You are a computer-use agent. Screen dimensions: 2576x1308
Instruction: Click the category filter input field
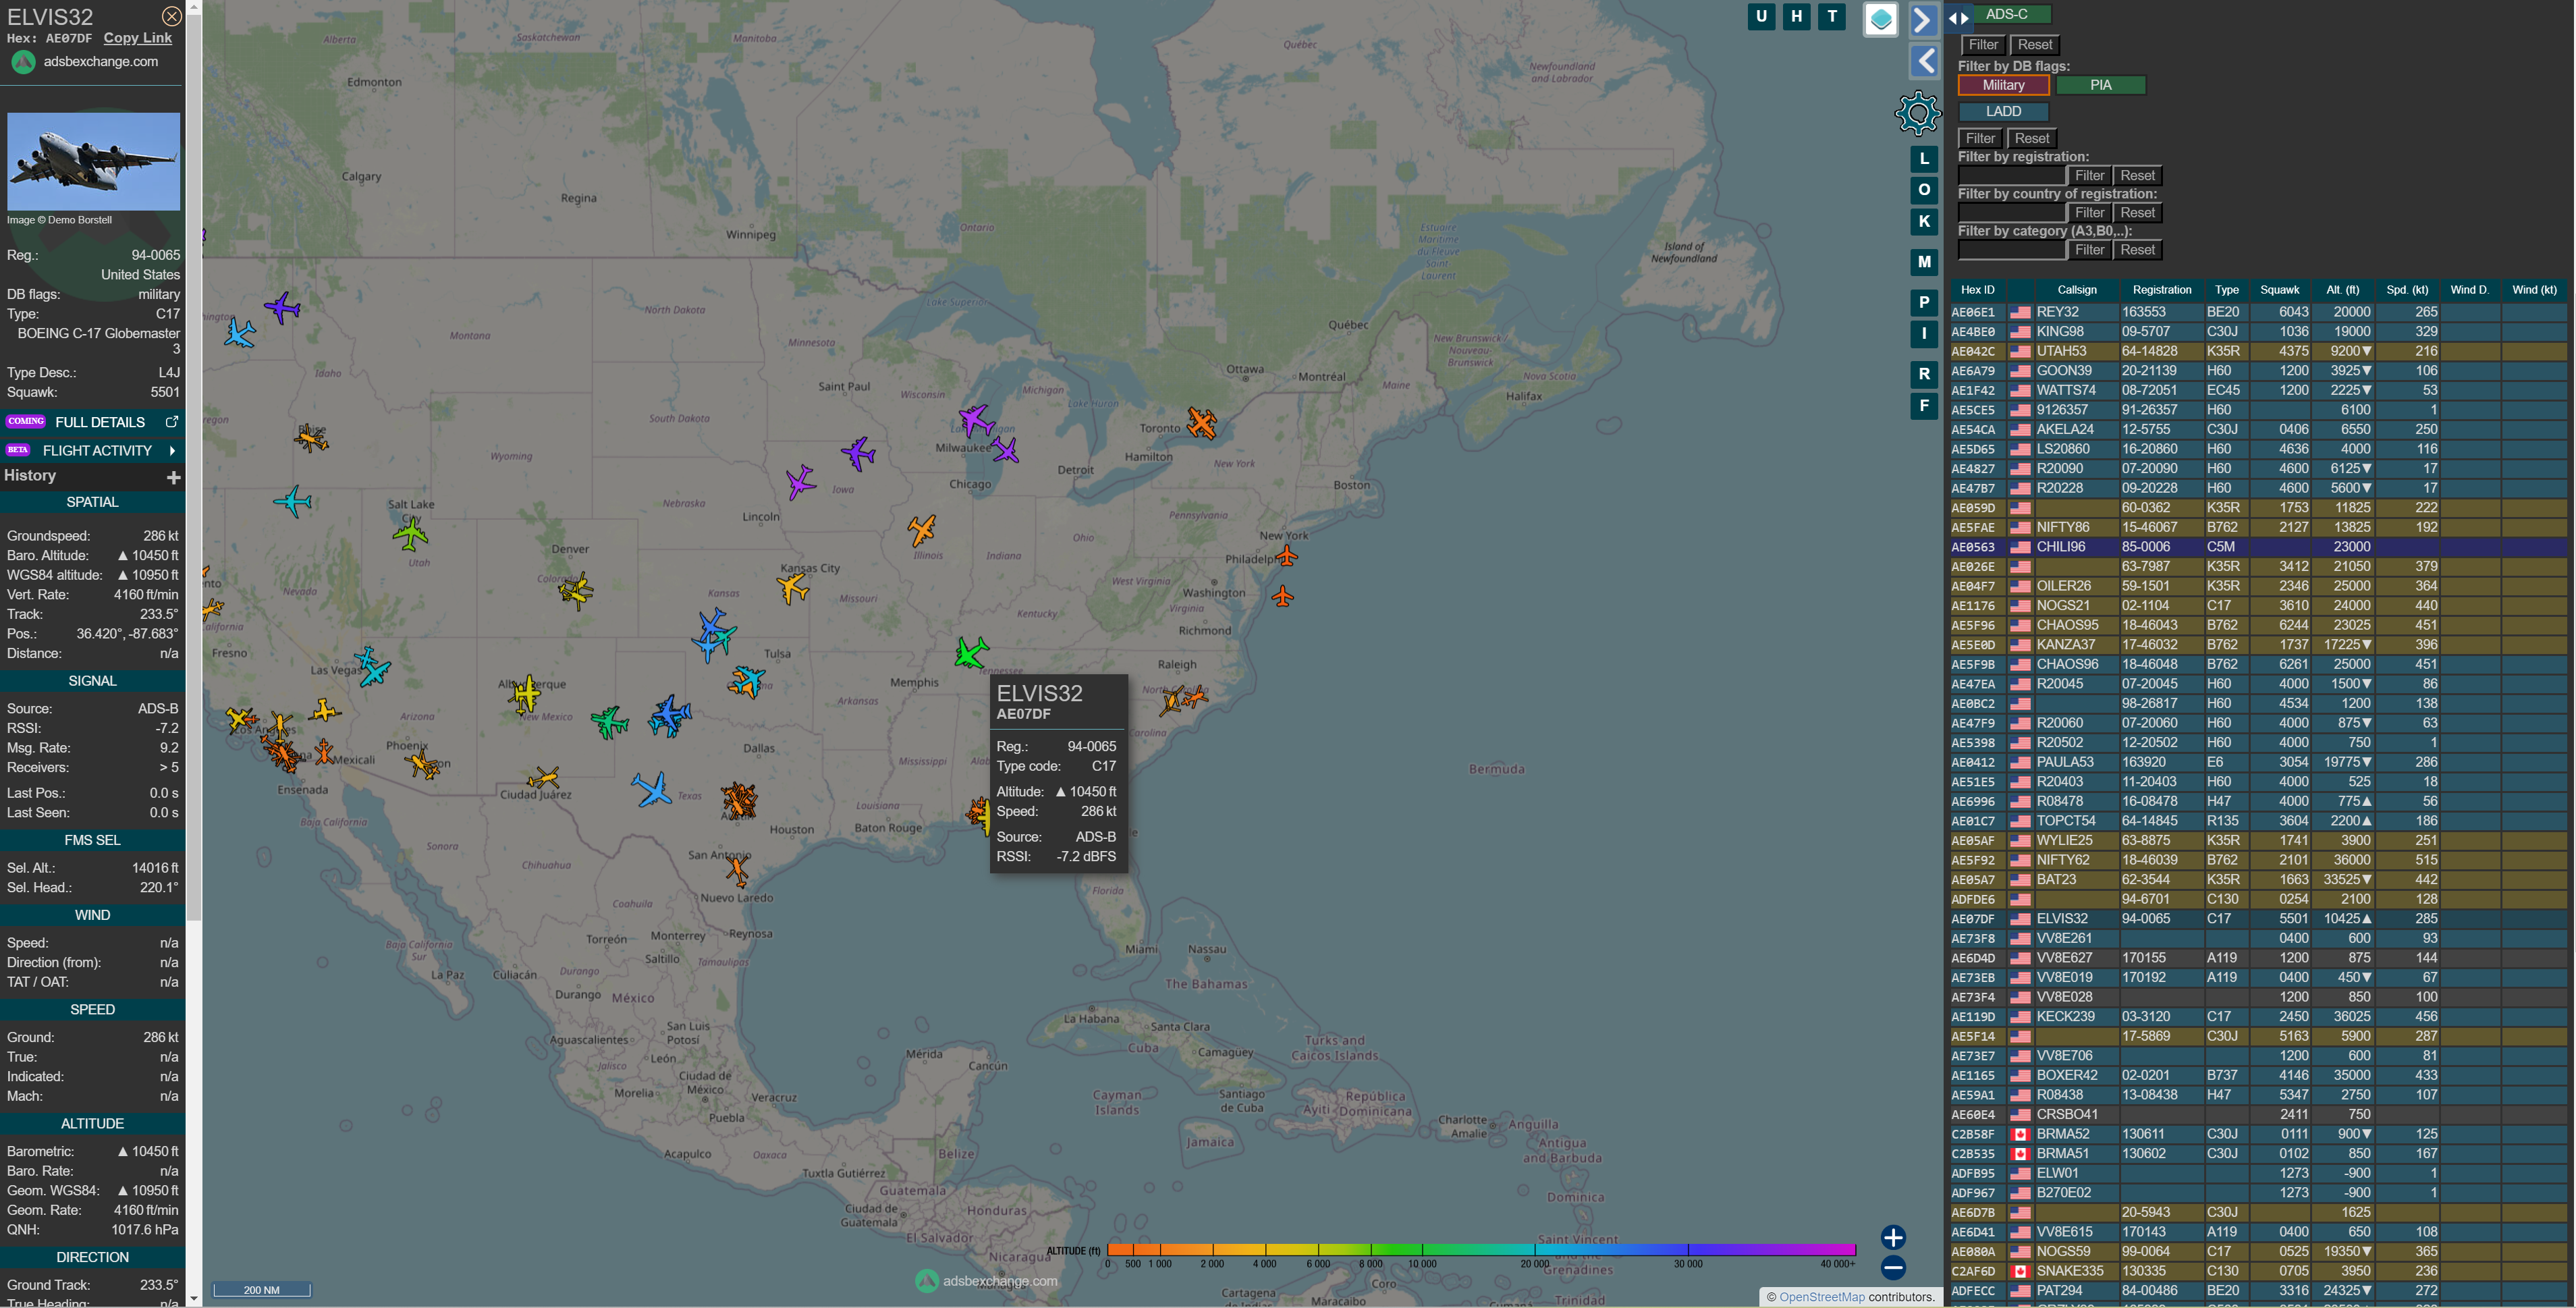2011,249
